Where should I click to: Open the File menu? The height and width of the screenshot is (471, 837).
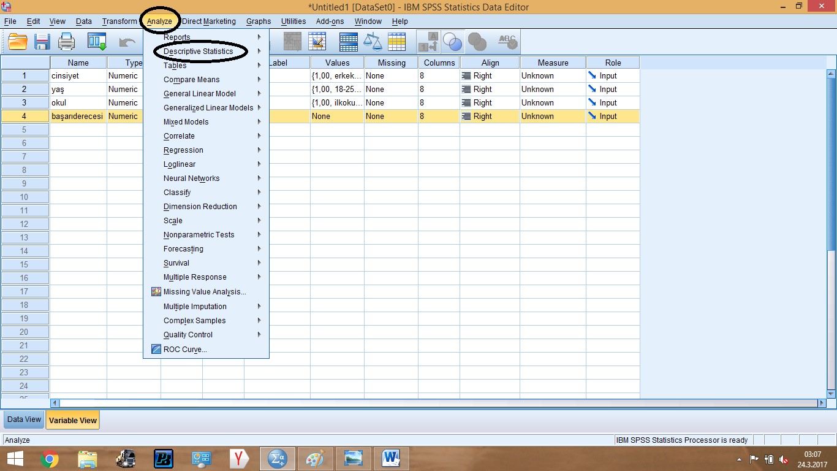[10, 21]
